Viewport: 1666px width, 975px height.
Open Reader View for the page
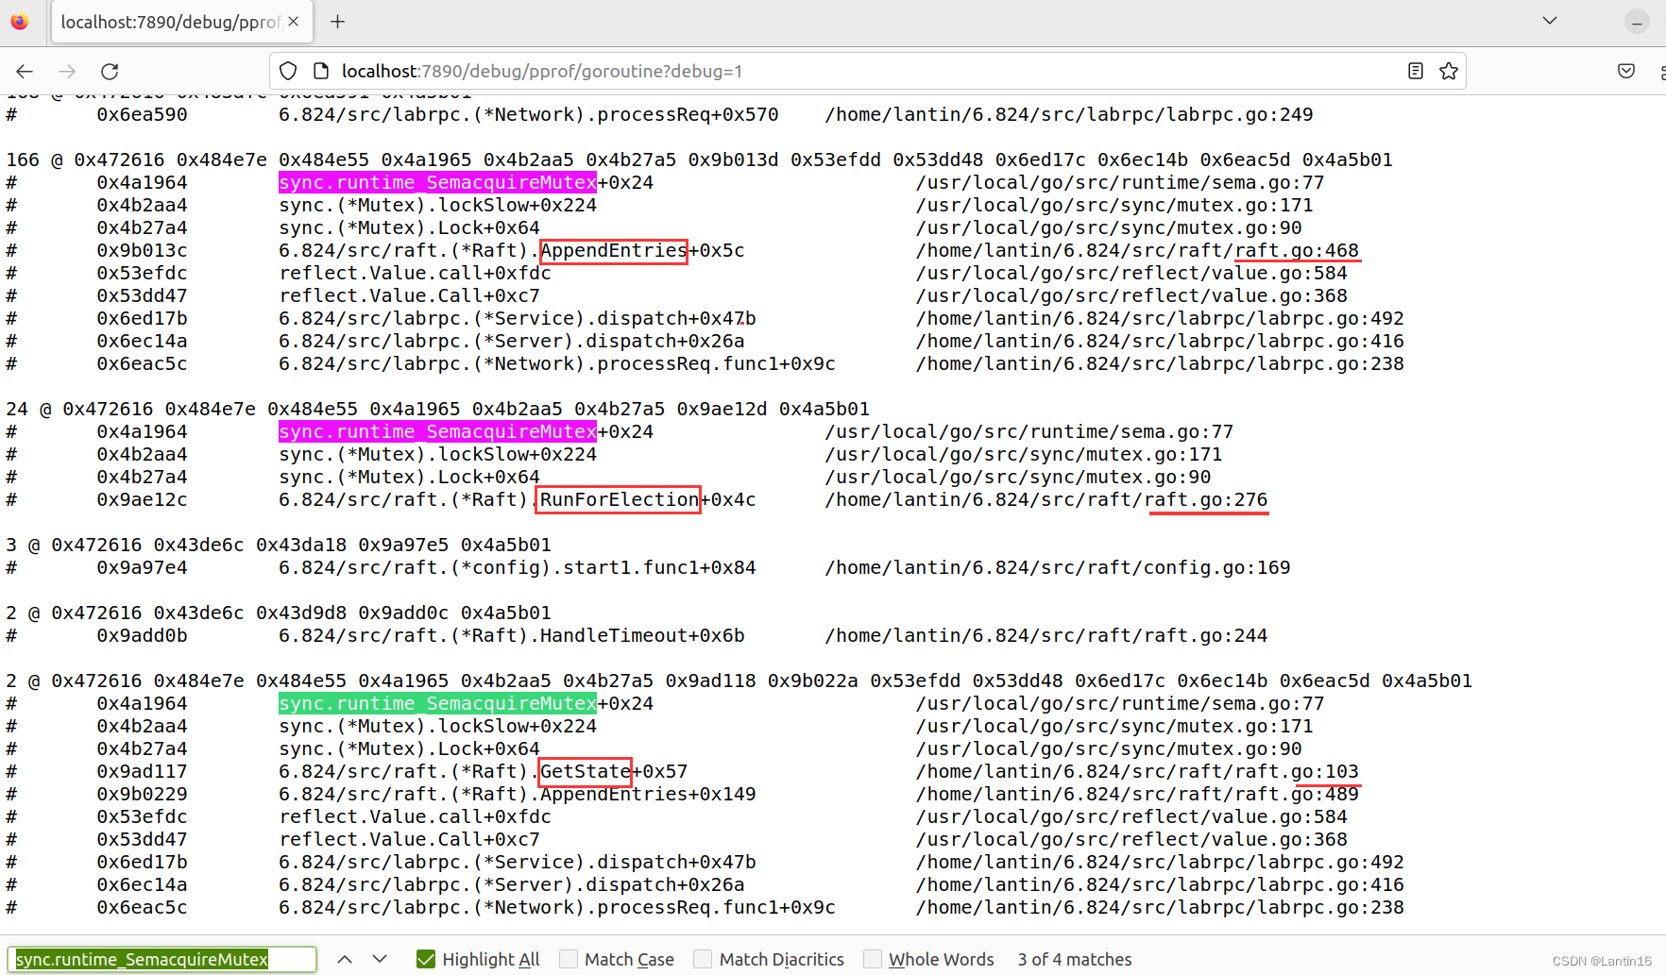click(1415, 71)
